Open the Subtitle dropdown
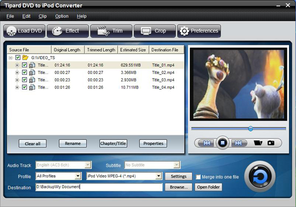Viewport: 296px width, 207px height. tap(177, 165)
